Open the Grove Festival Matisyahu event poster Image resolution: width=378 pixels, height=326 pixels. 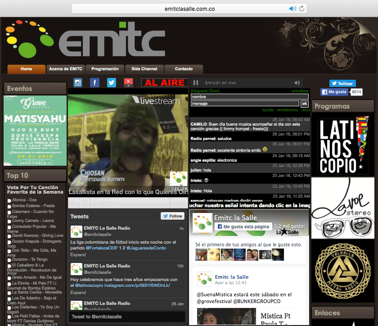coord(35,131)
